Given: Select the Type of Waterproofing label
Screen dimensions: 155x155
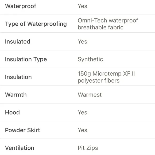Looking at the screenshot, I should pyautogui.click(x=36, y=24).
